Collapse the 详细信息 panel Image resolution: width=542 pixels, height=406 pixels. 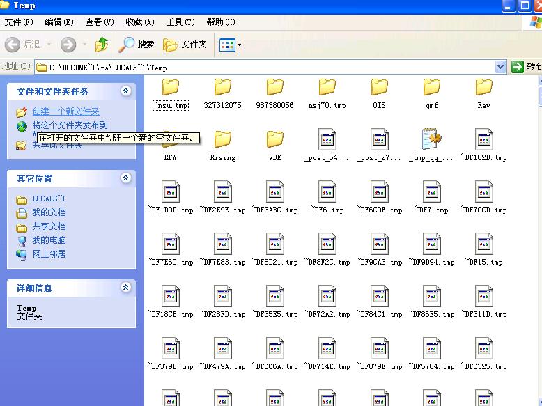[126, 287]
